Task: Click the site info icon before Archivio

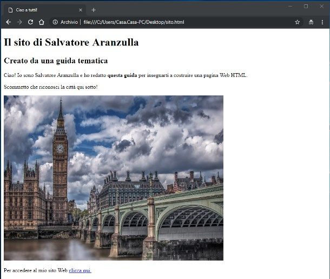Action: (55, 22)
